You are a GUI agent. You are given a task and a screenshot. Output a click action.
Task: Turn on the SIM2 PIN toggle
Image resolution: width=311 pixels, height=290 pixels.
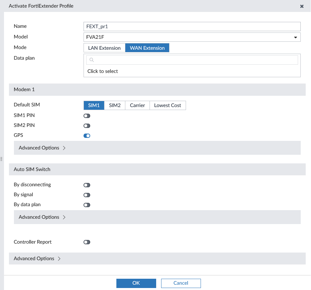click(87, 126)
